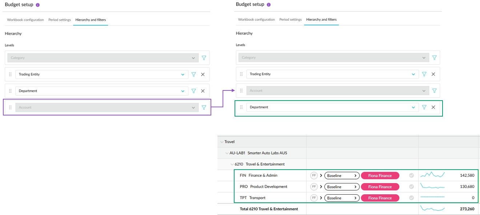Click filter icon for left Category level

click(x=204, y=58)
